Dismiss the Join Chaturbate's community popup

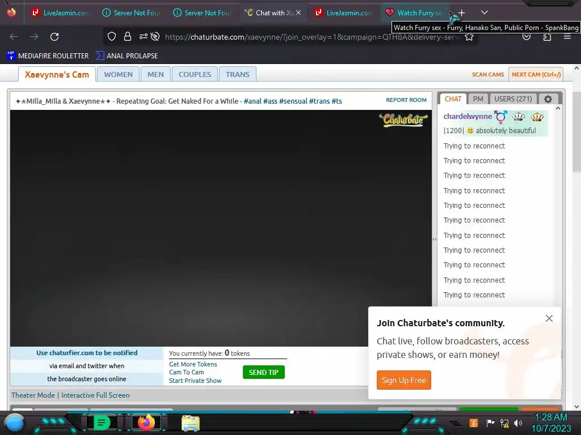pos(549,318)
